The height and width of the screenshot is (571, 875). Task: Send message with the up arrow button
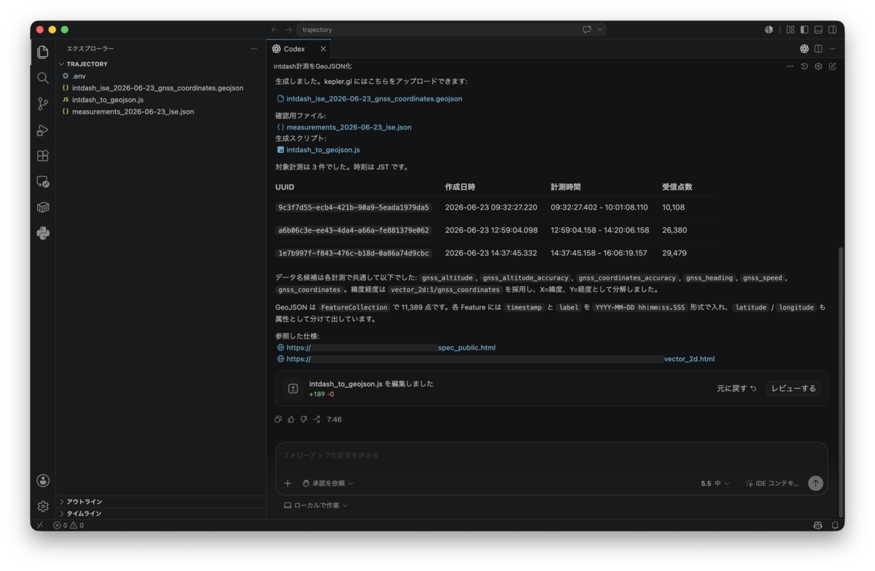point(815,483)
